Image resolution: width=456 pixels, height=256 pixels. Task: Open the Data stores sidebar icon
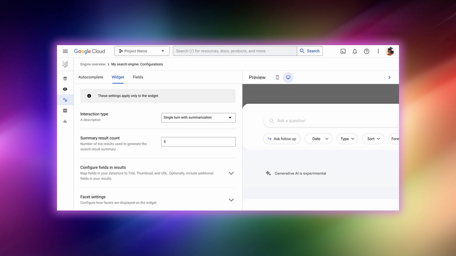[65, 79]
